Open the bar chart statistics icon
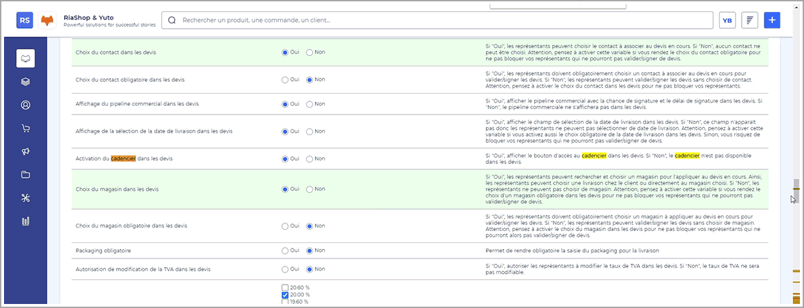804x308 pixels. (x=25, y=221)
